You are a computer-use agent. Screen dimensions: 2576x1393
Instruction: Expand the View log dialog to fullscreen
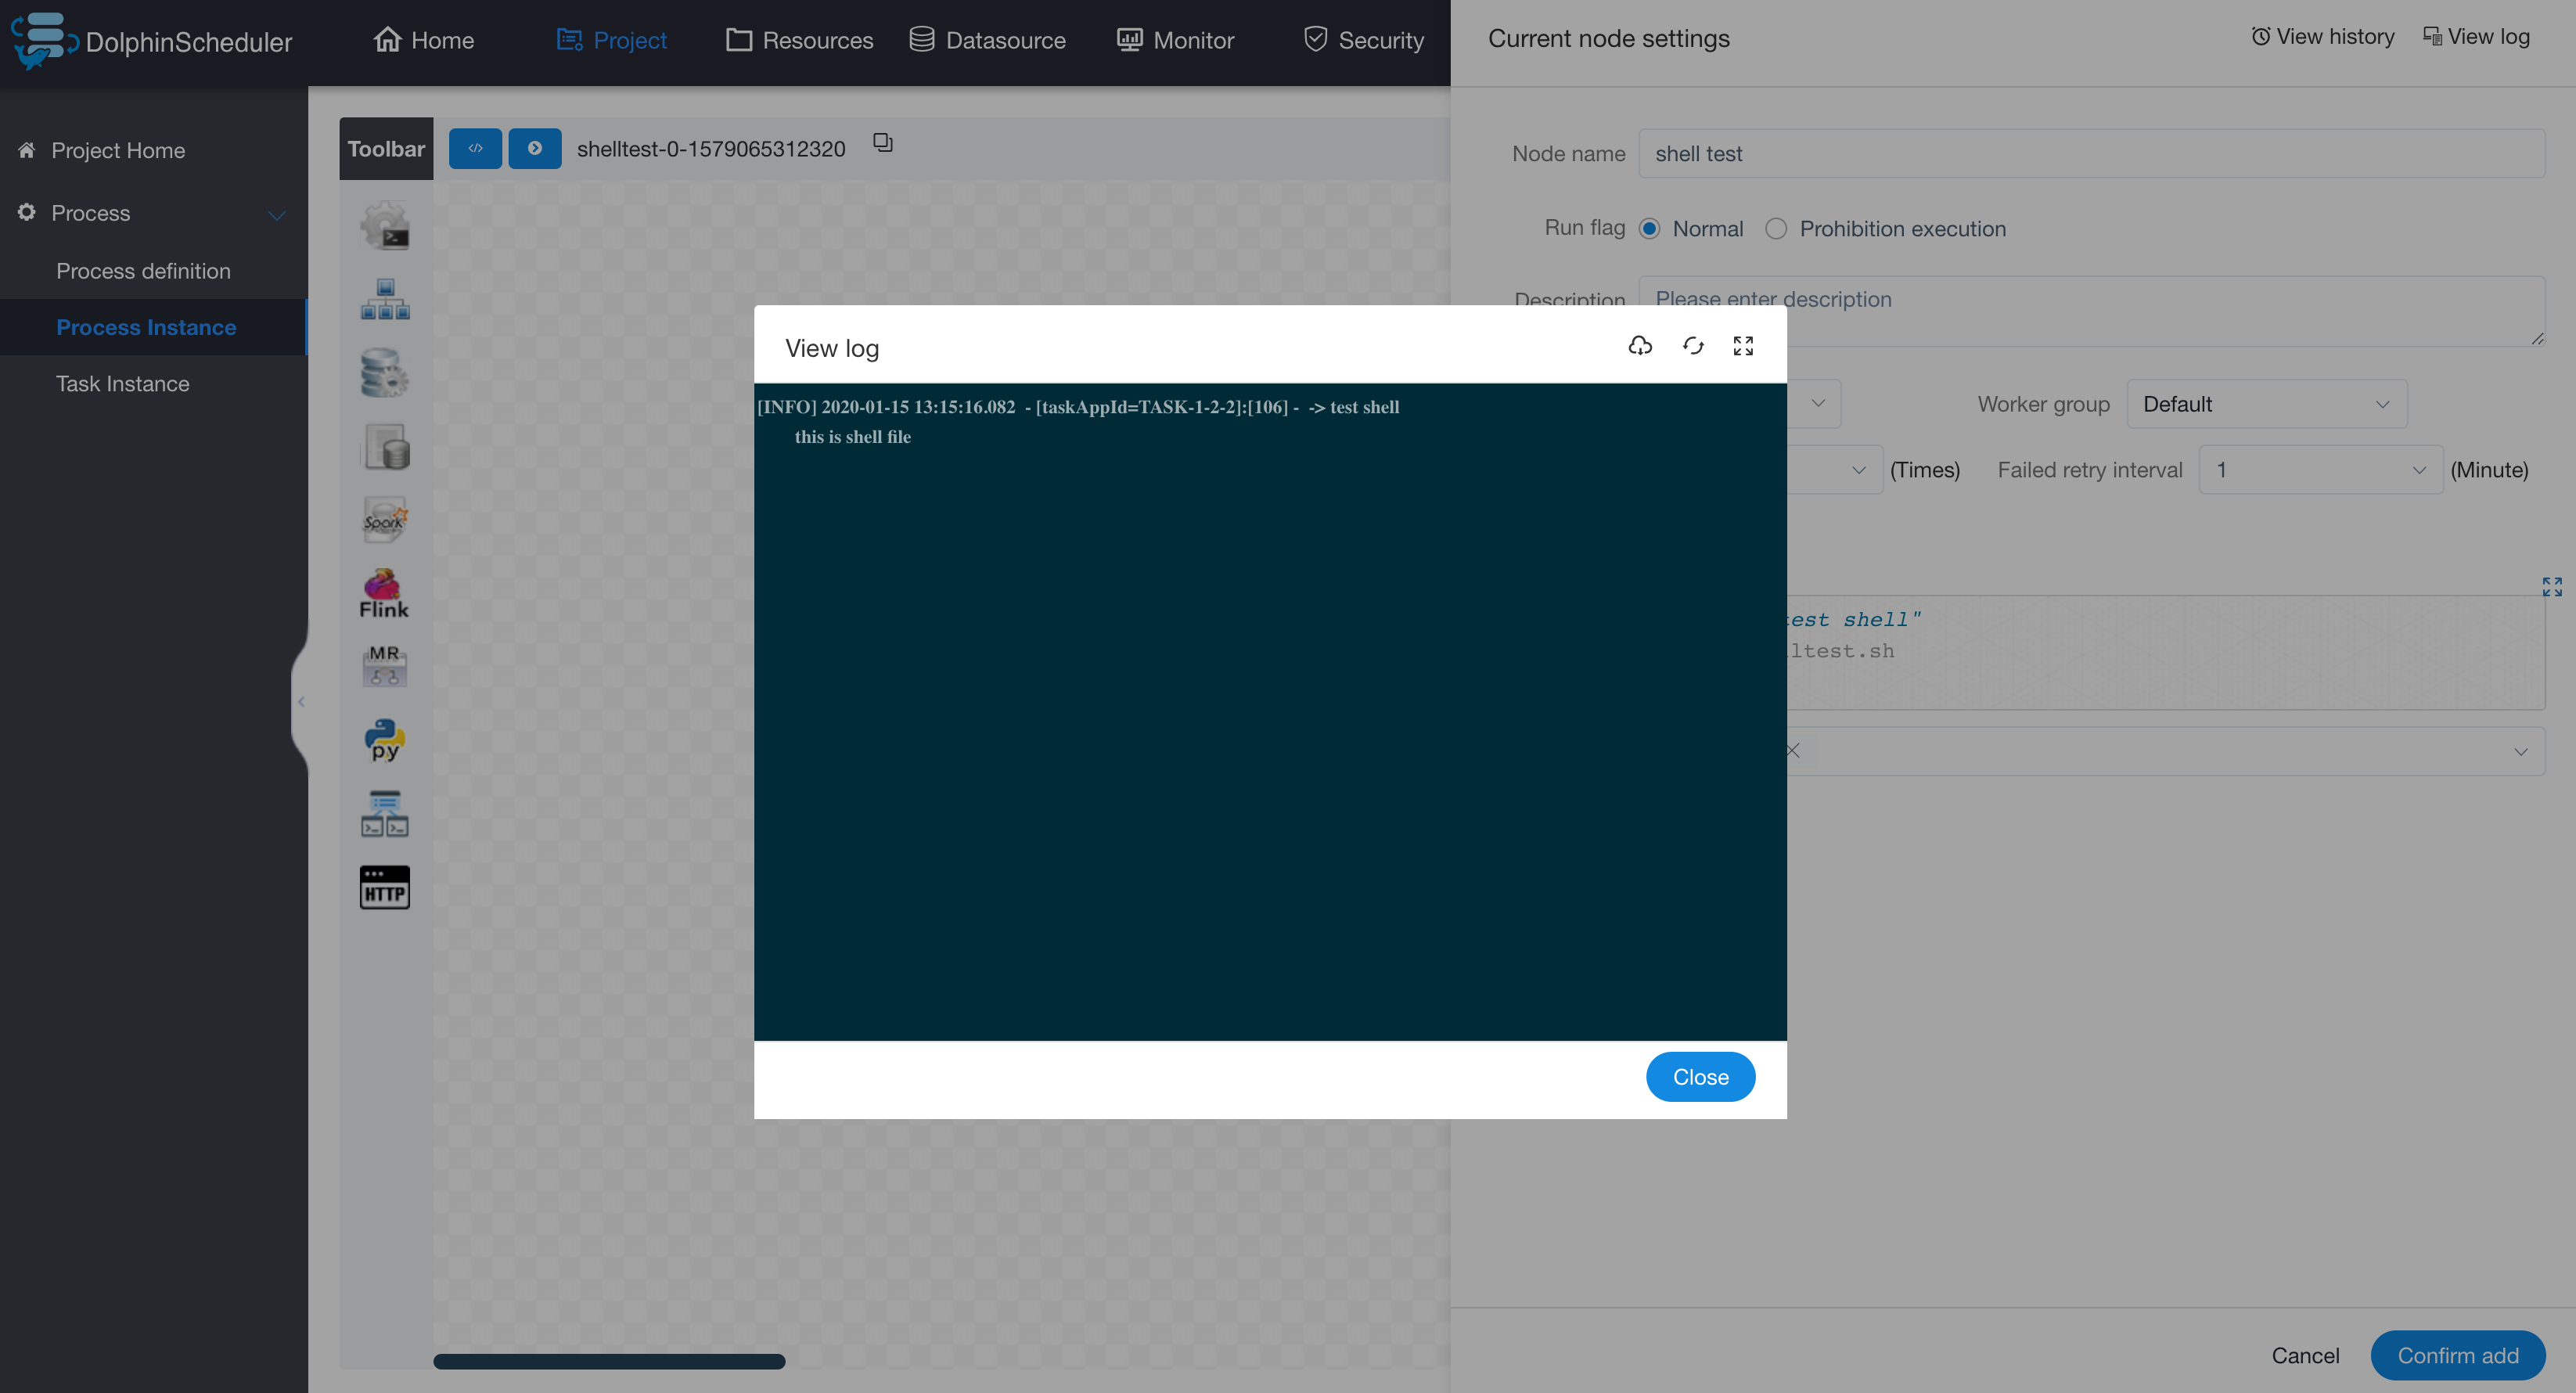[1742, 346]
